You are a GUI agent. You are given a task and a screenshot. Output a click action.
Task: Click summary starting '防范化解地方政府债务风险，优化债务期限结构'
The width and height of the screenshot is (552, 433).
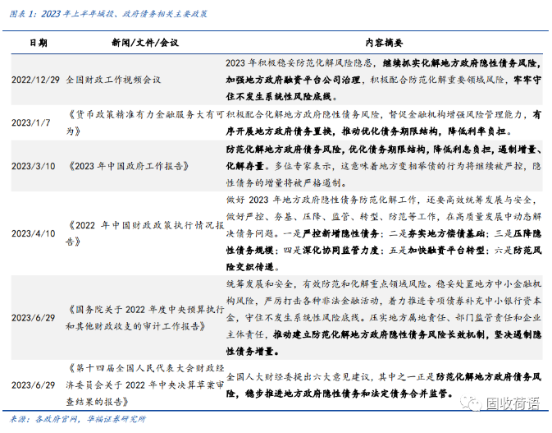[384, 166]
